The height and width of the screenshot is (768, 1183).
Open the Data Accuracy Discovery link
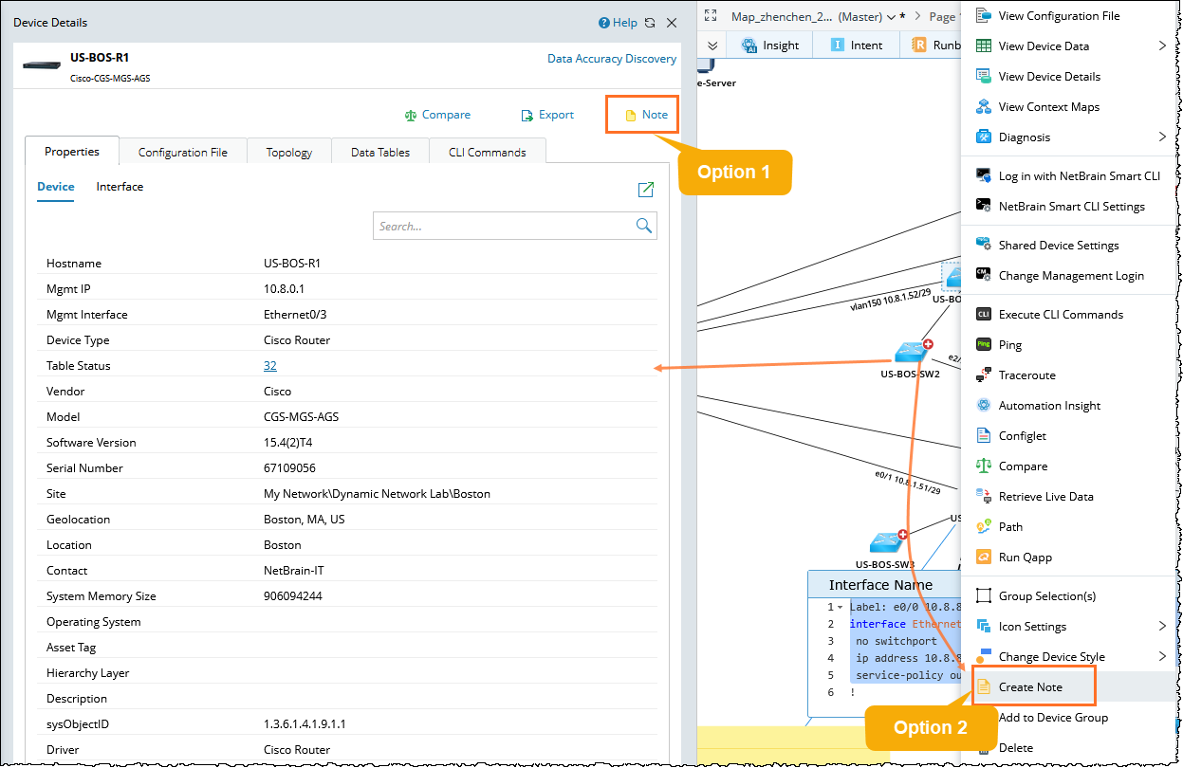pos(612,59)
